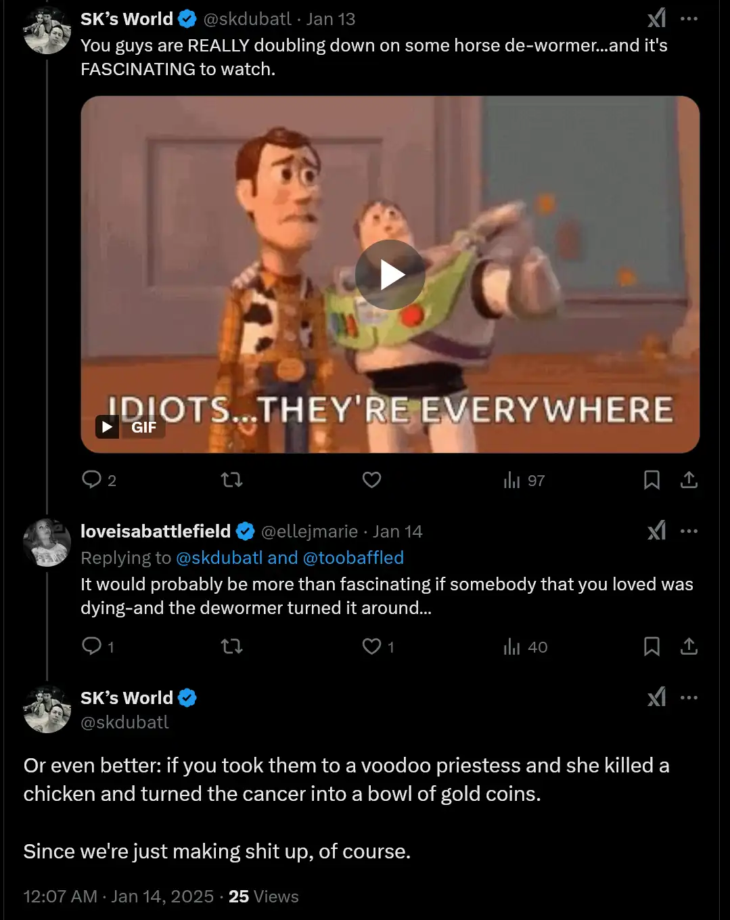Like the horse de-wormer tweet
Screen dimensions: 730x920
tap(372, 480)
